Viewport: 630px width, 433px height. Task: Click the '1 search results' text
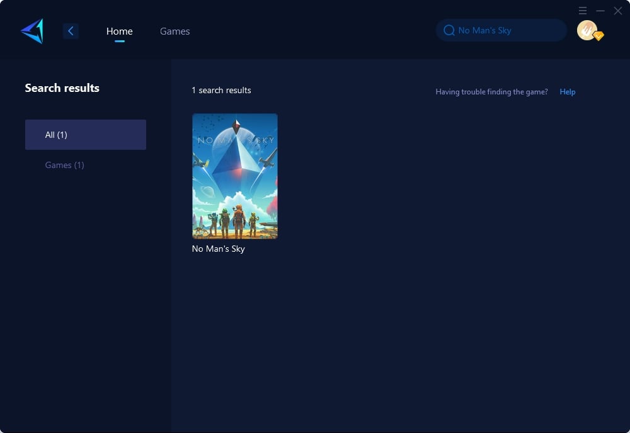coord(221,90)
